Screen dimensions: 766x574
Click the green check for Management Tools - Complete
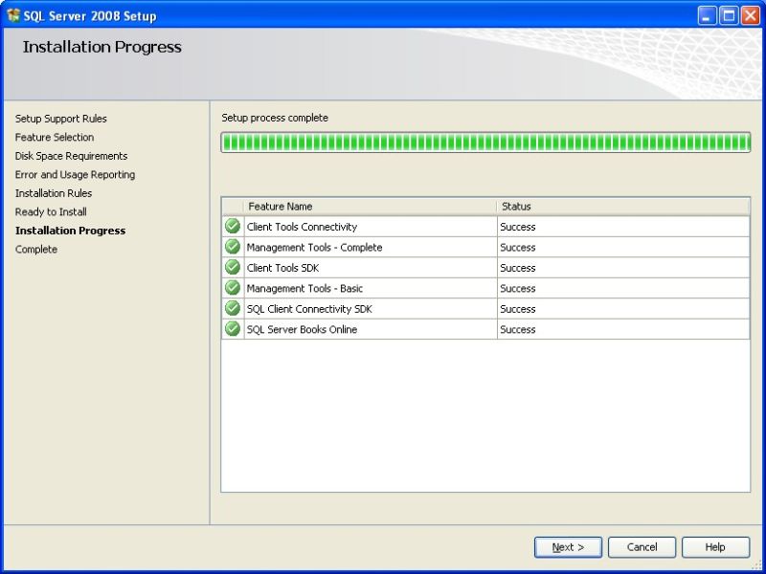pos(231,247)
